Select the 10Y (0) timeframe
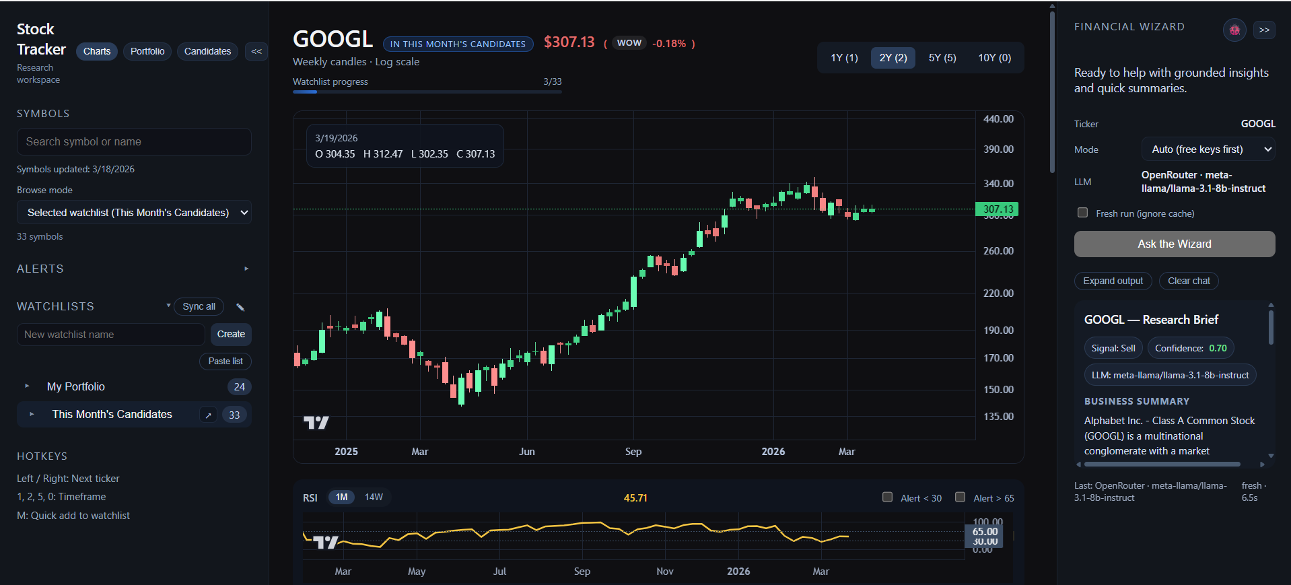This screenshot has width=1291, height=585. [994, 58]
